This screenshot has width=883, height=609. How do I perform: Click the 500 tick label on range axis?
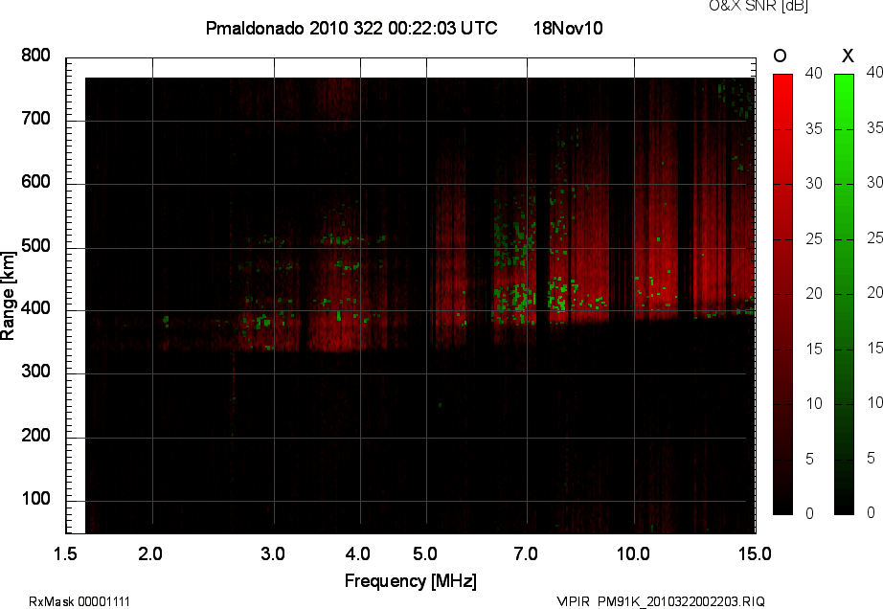35,246
